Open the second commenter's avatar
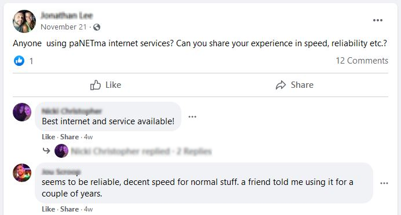Image resolution: width=401 pixels, height=215 pixels. 22,173
